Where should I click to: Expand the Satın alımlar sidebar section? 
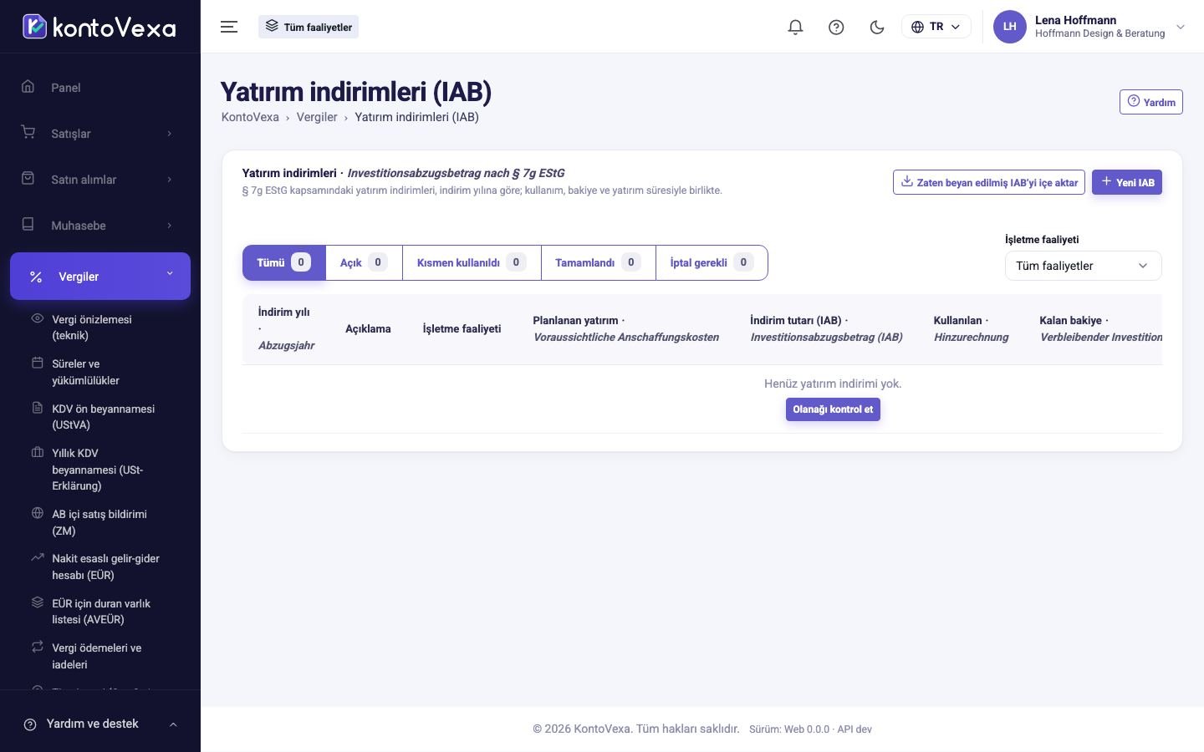[100, 180]
